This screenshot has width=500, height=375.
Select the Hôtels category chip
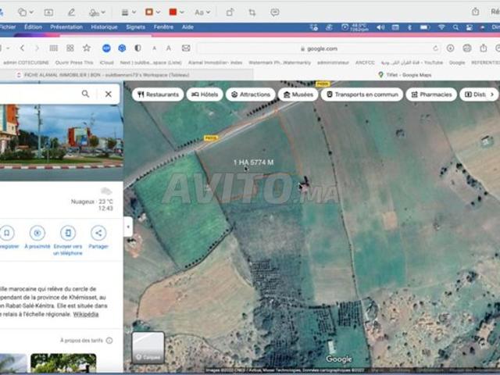click(205, 95)
